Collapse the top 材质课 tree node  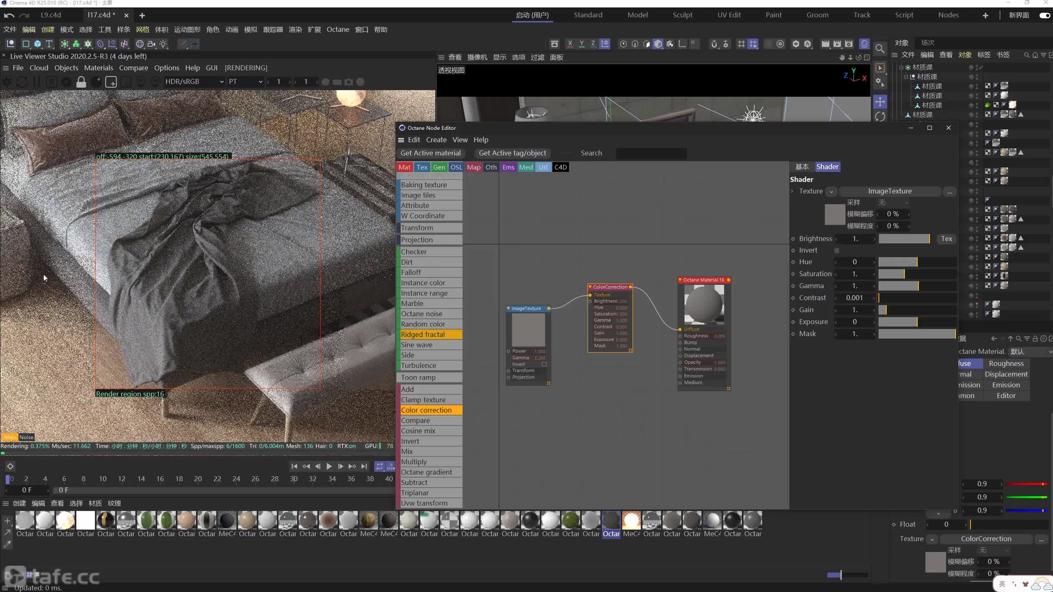pos(901,67)
